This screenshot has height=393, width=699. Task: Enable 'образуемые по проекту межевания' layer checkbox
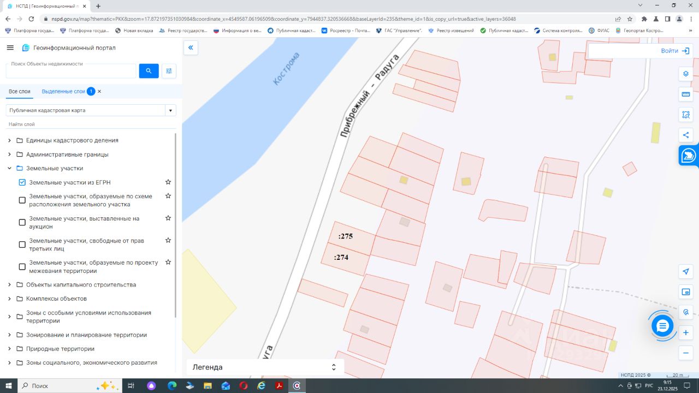pyautogui.click(x=22, y=267)
